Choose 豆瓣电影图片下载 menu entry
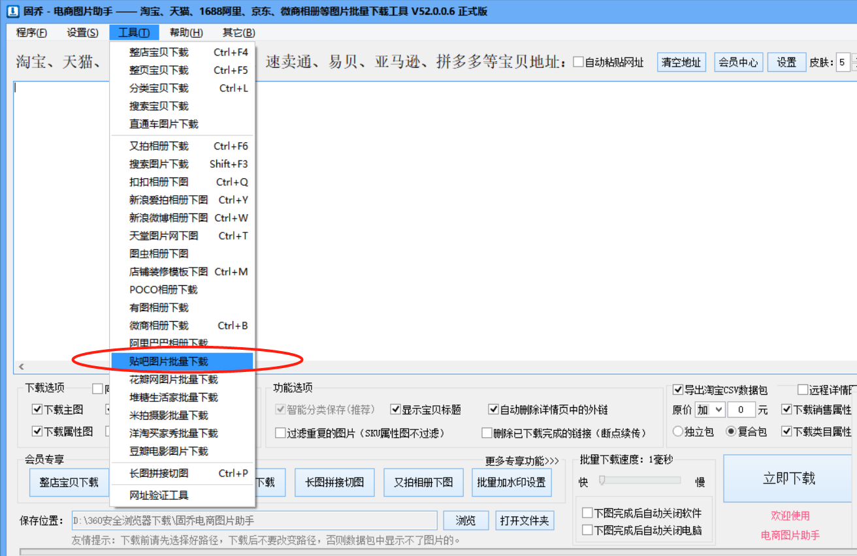Viewport: 857px width, 556px height. click(182, 451)
